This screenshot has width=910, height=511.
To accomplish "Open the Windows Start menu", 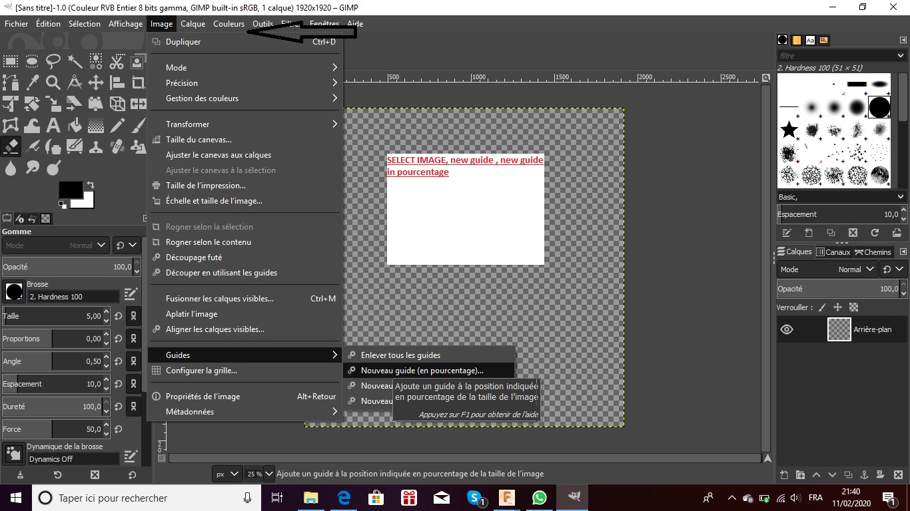I will [15, 498].
